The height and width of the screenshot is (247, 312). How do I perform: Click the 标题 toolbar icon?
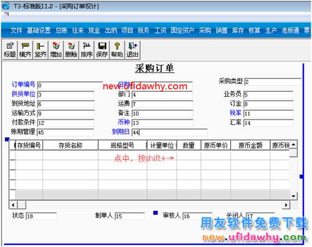pyautogui.click(x=10, y=50)
